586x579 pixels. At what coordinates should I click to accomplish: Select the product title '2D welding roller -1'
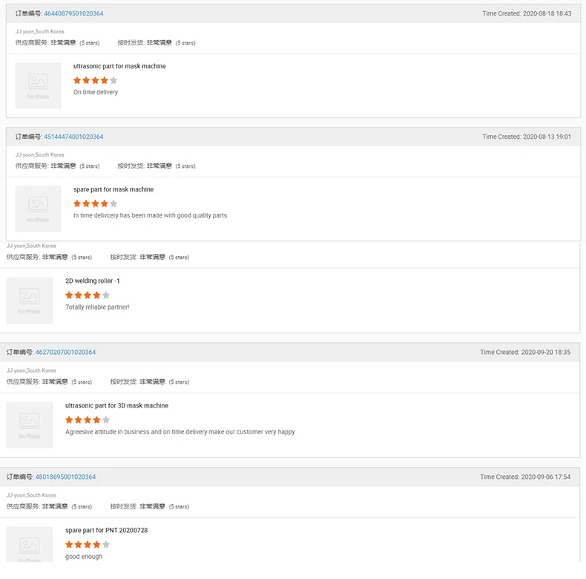(92, 281)
